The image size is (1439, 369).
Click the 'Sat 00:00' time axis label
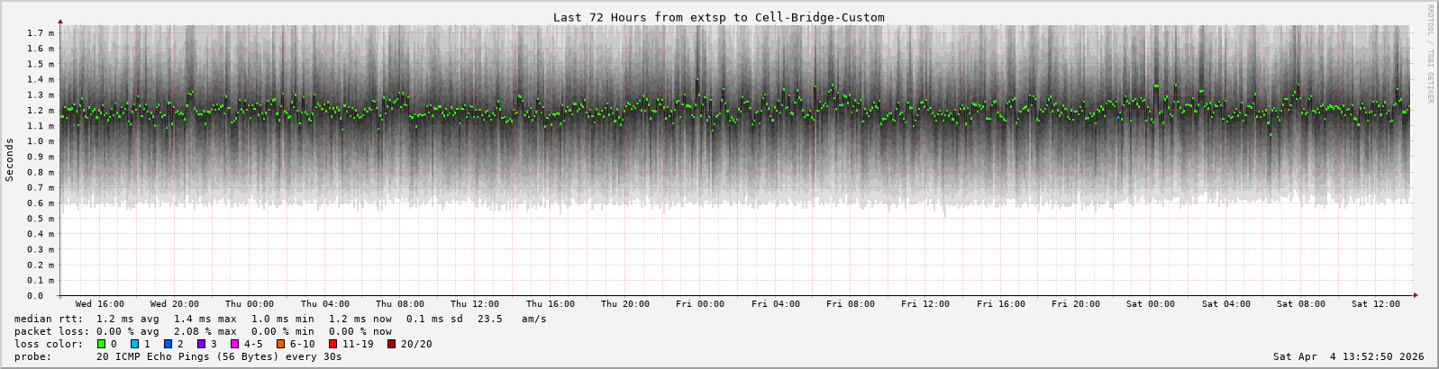1151,304
